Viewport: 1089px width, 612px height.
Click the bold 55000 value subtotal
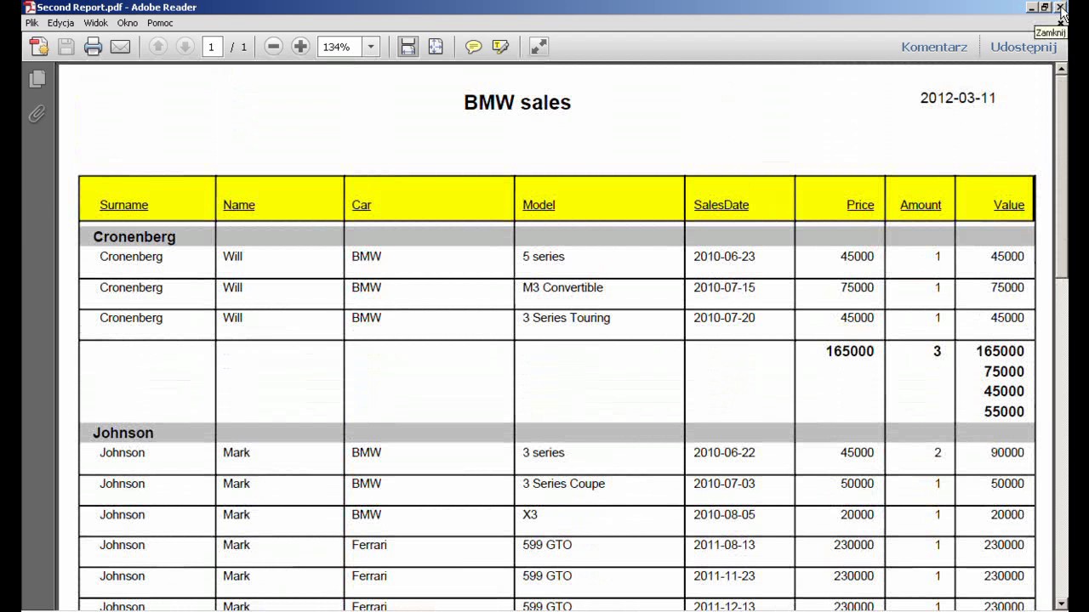click(x=1004, y=412)
